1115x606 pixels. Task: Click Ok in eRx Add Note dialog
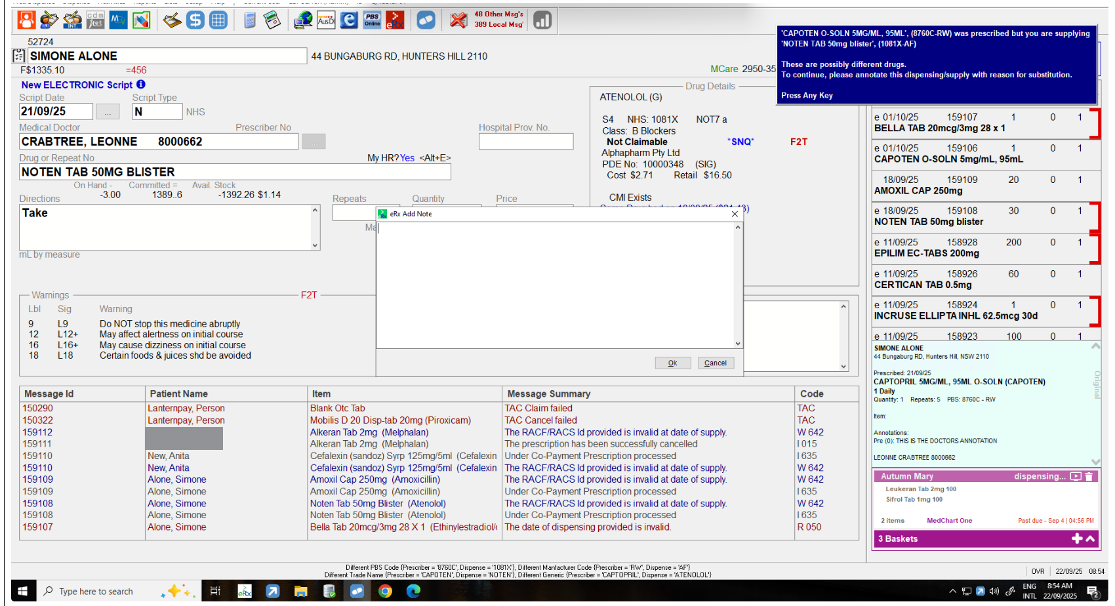coord(672,363)
